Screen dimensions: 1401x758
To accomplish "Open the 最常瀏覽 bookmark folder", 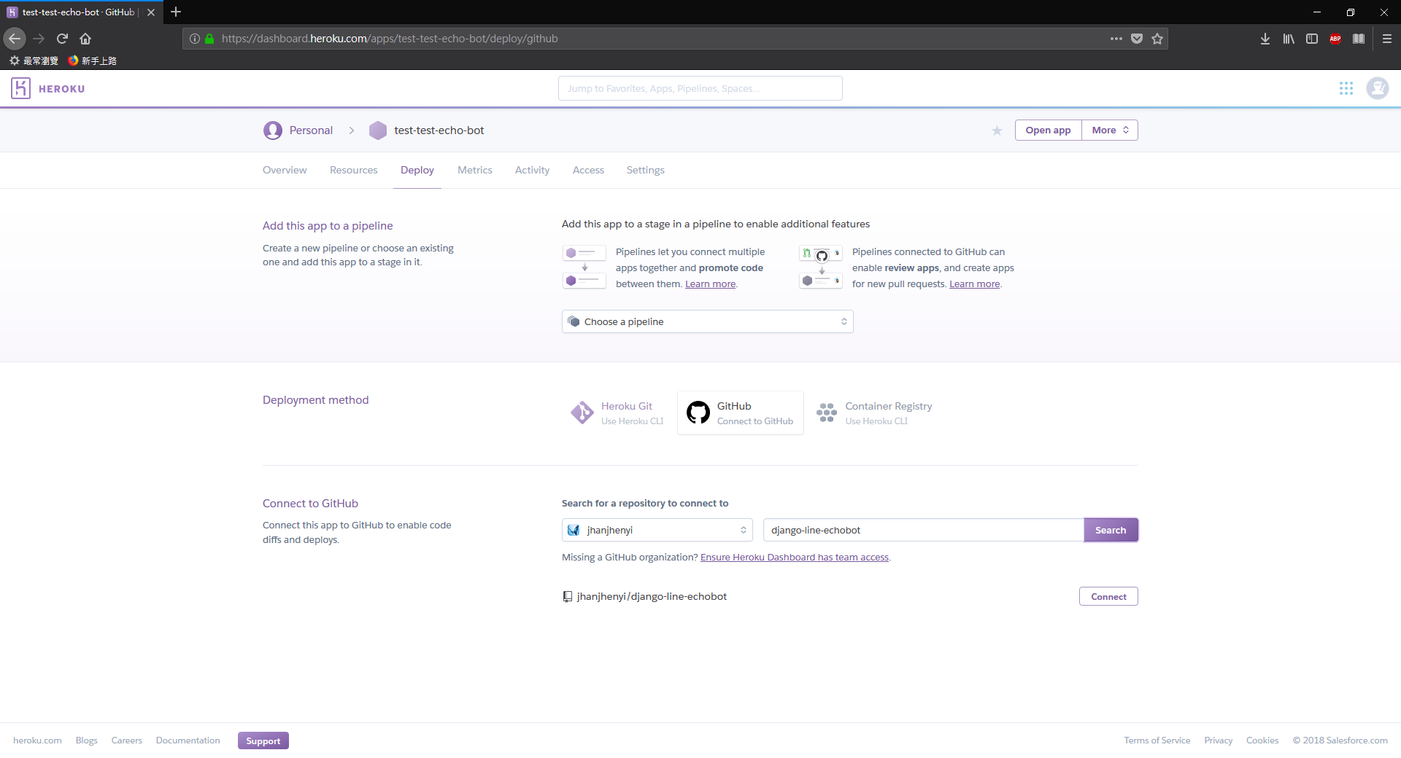I will point(34,60).
